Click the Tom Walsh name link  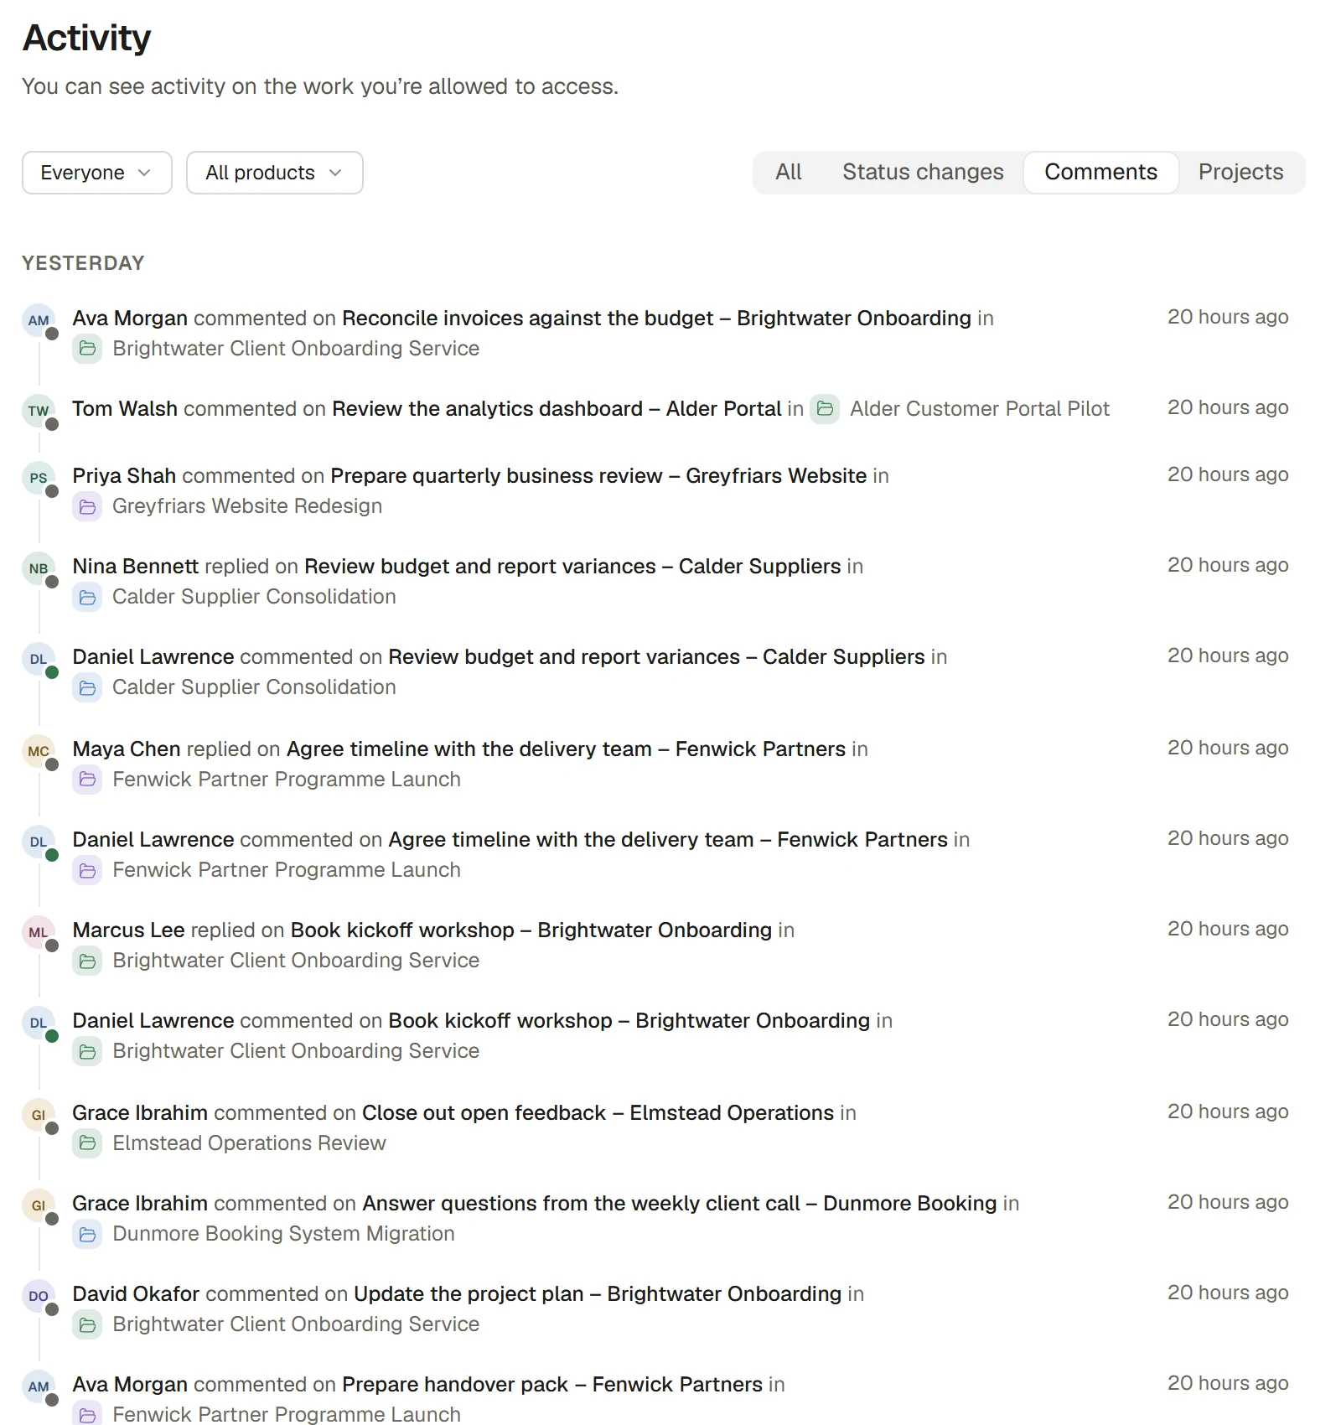point(125,409)
